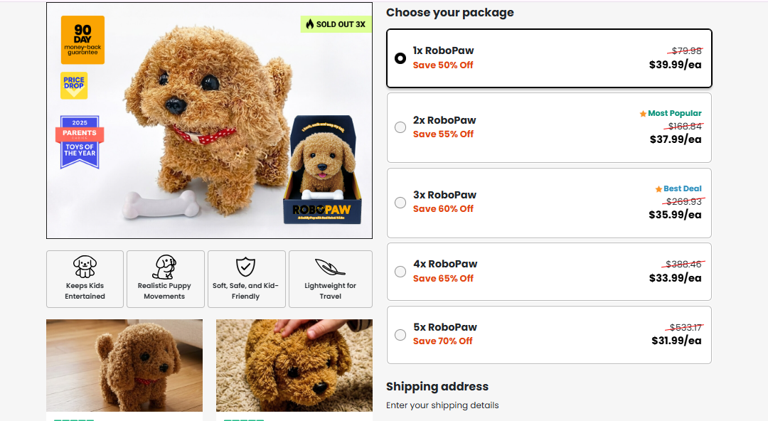Select the 4x RoboPaw radio button
The image size is (768, 421).
click(400, 272)
